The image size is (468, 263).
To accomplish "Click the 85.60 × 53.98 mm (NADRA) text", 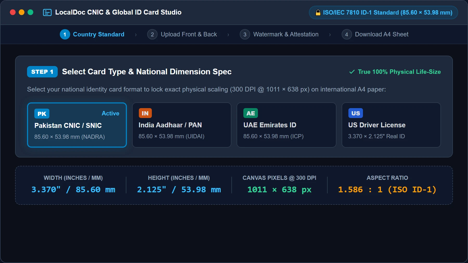I will click(x=69, y=137).
